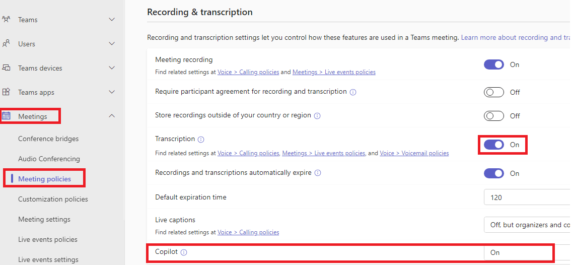Open Conference bridges page

[x=48, y=139]
